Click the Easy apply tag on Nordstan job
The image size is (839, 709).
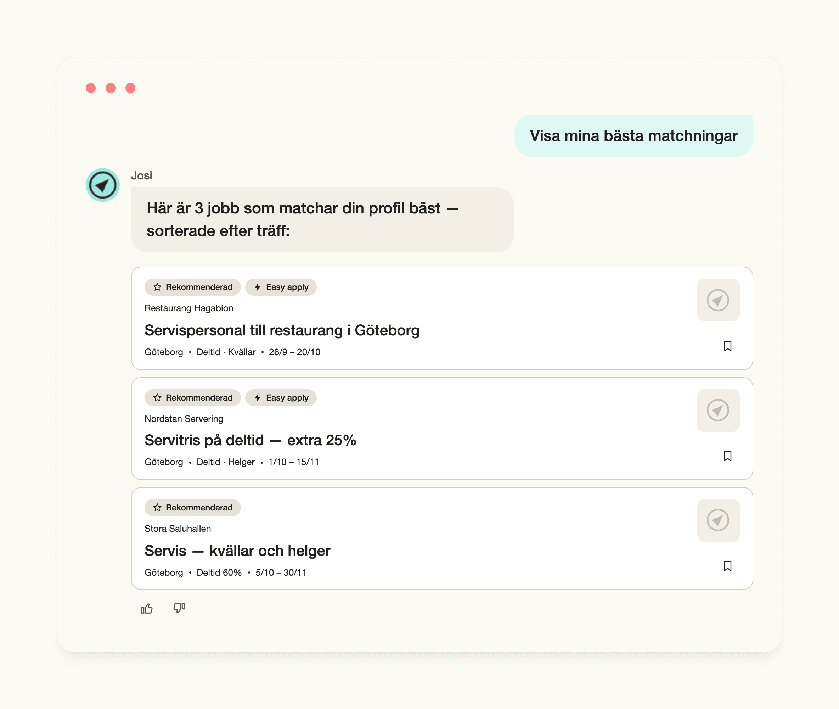click(281, 398)
